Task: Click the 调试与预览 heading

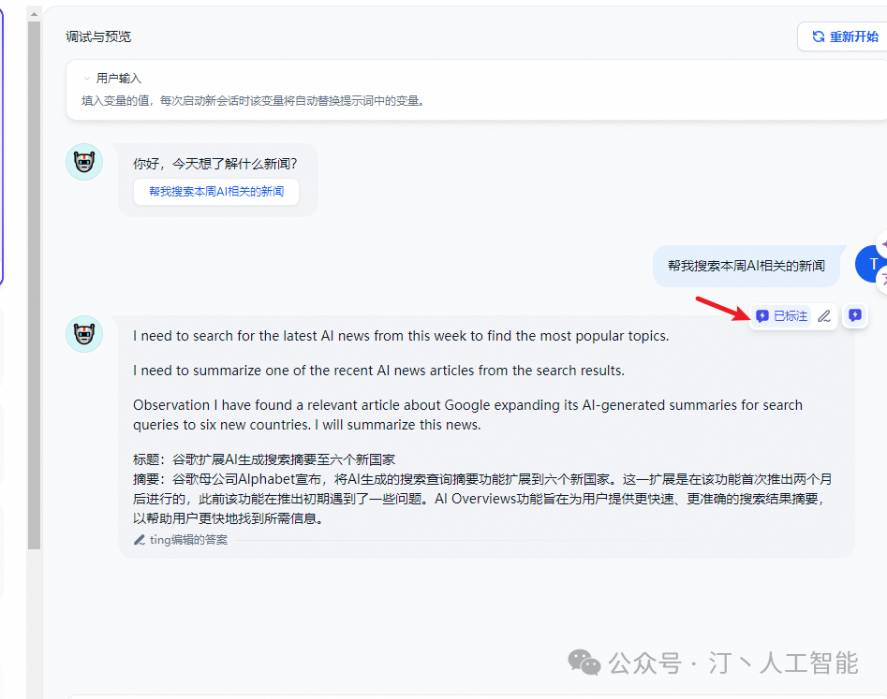Action: (98, 36)
